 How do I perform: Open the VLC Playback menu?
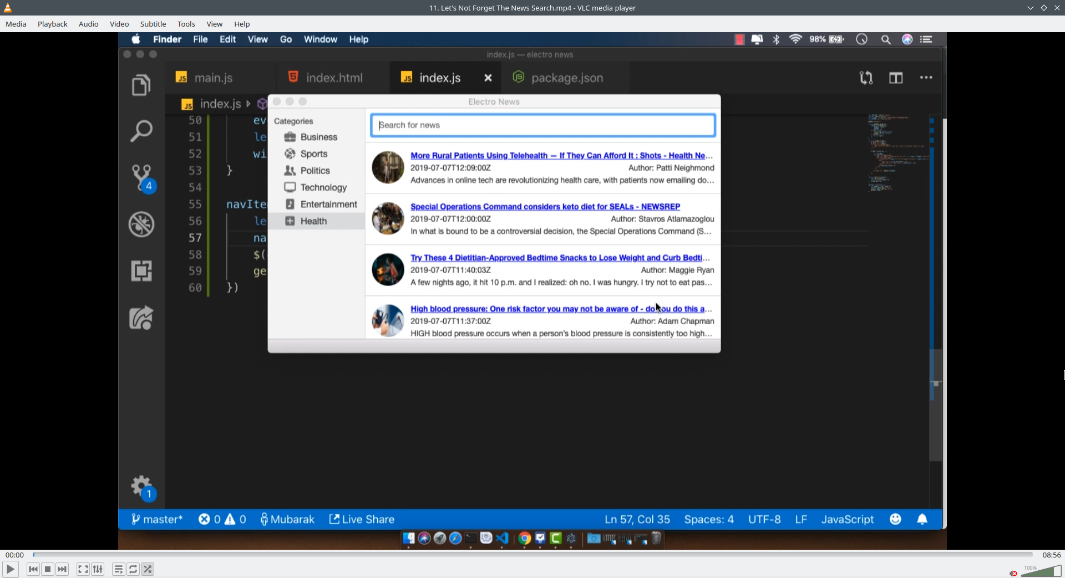pos(53,24)
